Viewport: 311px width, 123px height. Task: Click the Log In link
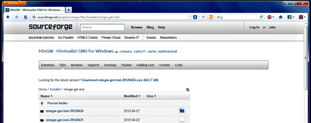[x=255, y=27]
